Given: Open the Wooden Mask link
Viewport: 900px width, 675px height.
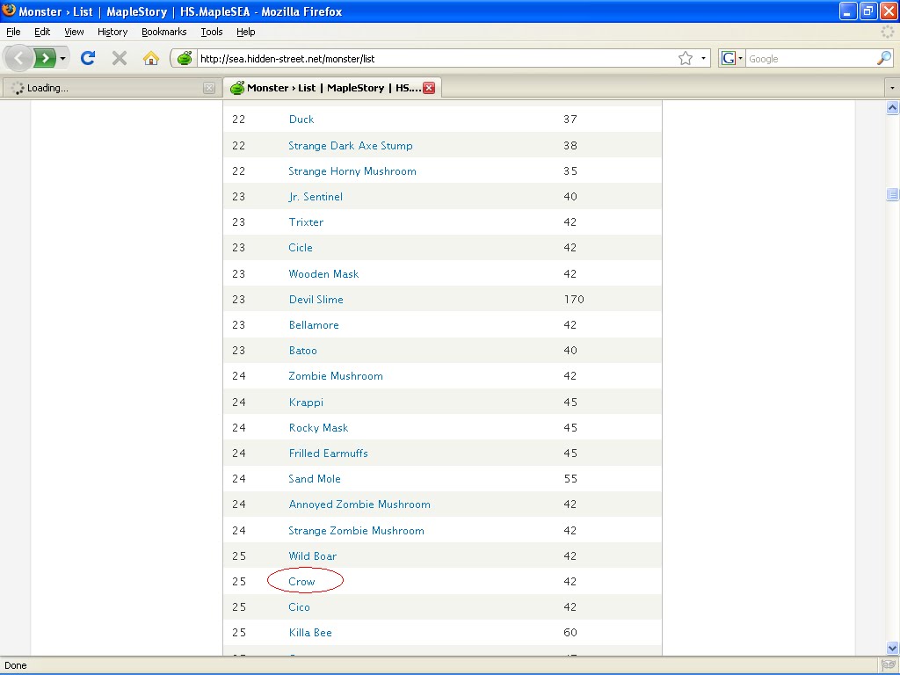Looking at the screenshot, I should pyautogui.click(x=323, y=274).
